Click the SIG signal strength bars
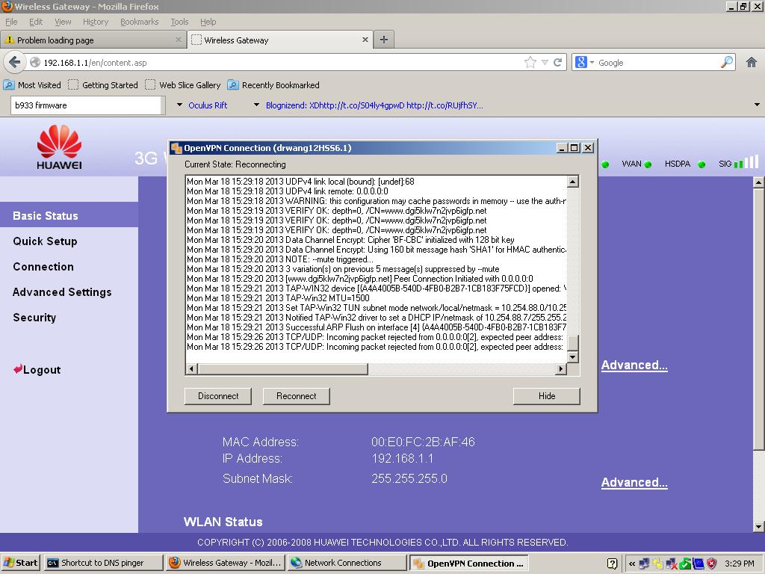765x574 pixels. 746,162
